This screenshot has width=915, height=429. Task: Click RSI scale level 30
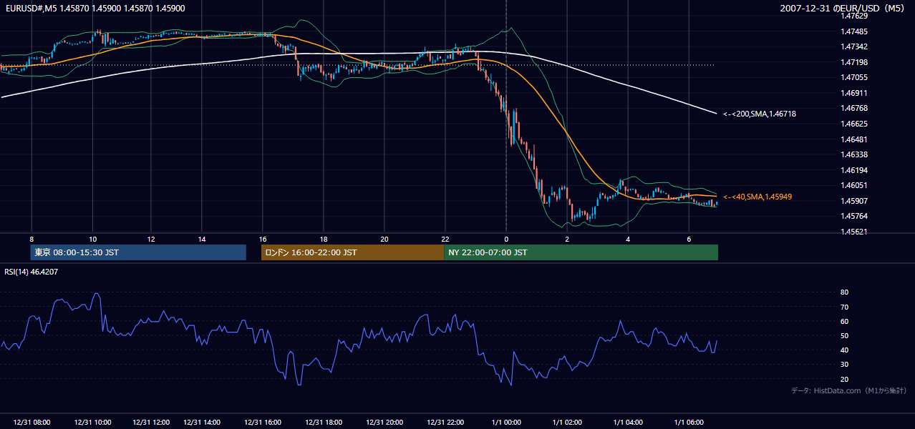point(844,365)
